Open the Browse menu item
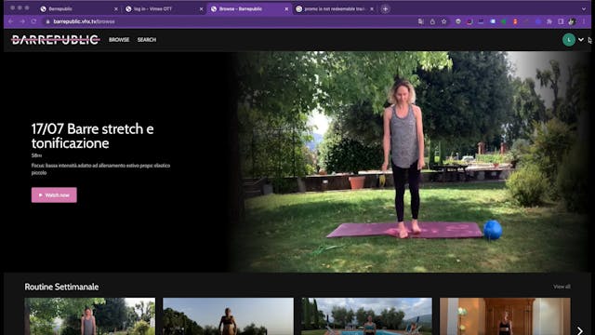The width and height of the screenshot is (595, 335). pos(119,39)
